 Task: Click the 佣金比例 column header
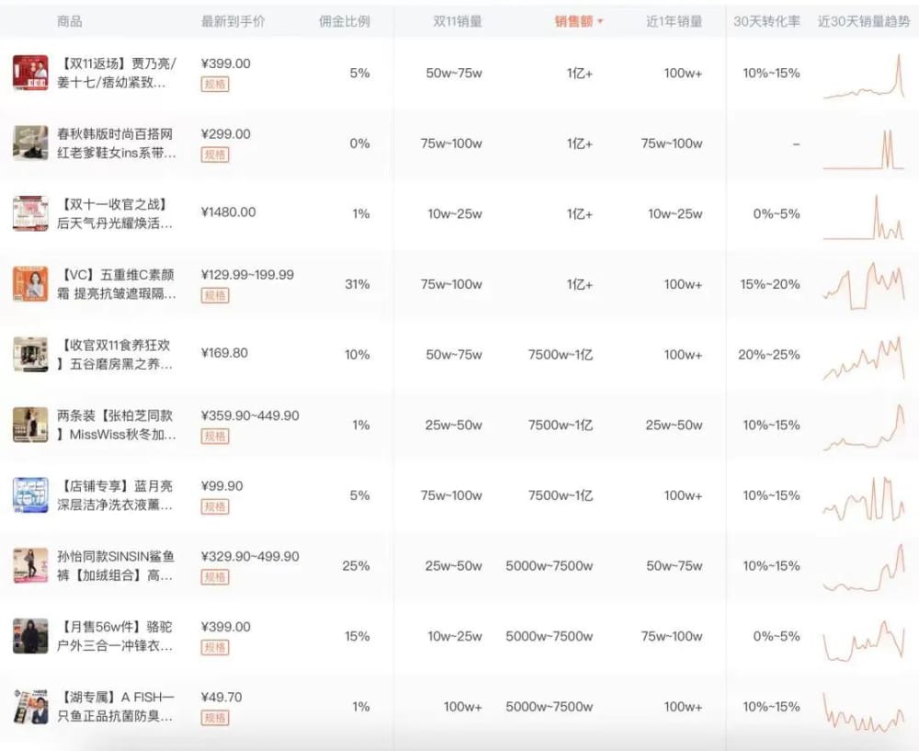click(x=344, y=22)
